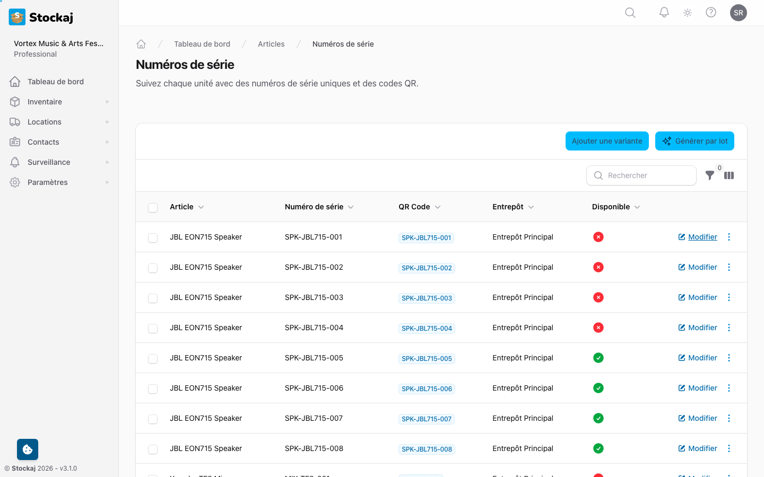Viewport: 764px width, 477px height.
Task: Tick the checkbox for SPK-JBL715-005
Action: (153, 358)
